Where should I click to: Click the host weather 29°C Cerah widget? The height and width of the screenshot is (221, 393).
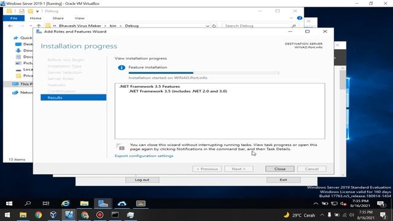[x=299, y=215]
